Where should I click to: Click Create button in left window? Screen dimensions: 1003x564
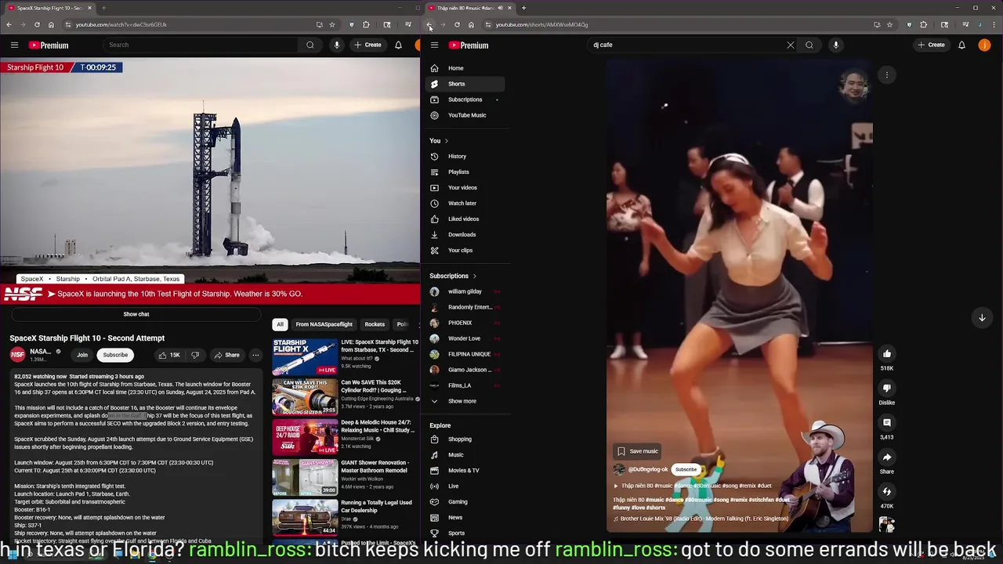tap(368, 45)
